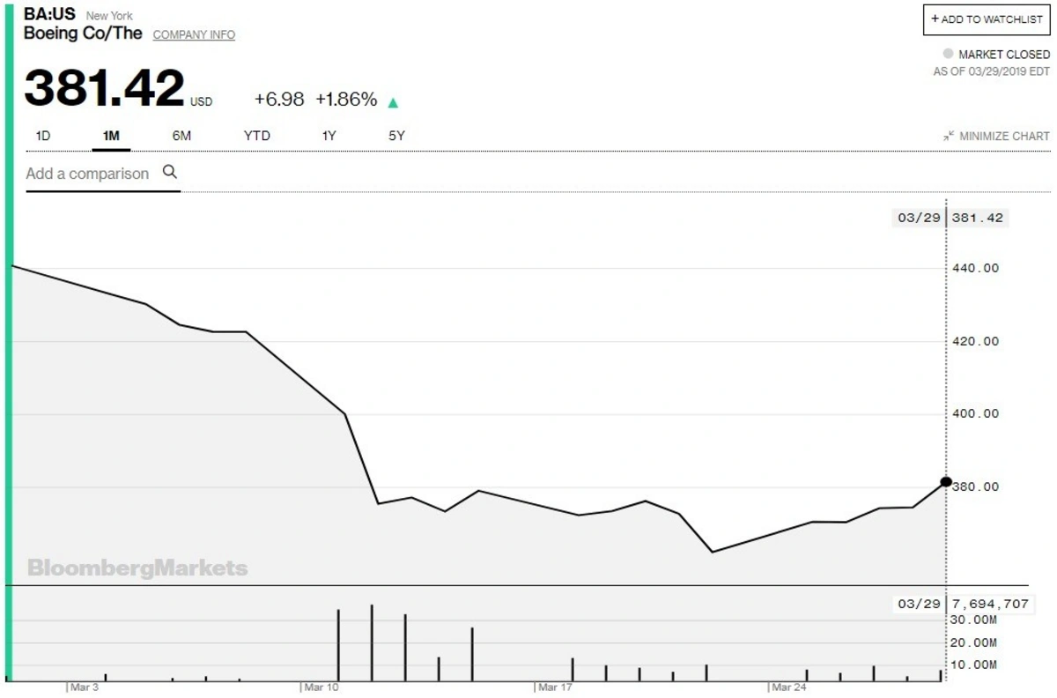
Task: Switch chart to 6M range
Action: [181, 136]
